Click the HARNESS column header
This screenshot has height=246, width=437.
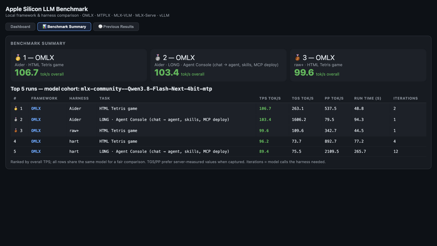pos(79,98)
